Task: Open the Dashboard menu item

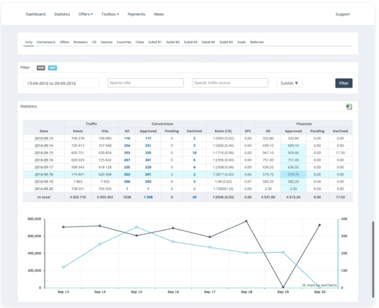Action: coord(36,14)
